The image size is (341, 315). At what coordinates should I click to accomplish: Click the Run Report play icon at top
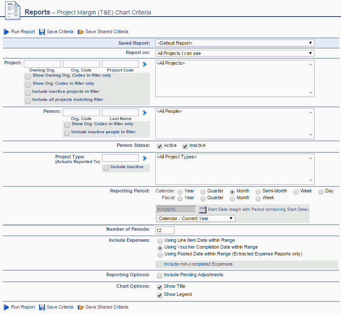[x=6, y=31]
